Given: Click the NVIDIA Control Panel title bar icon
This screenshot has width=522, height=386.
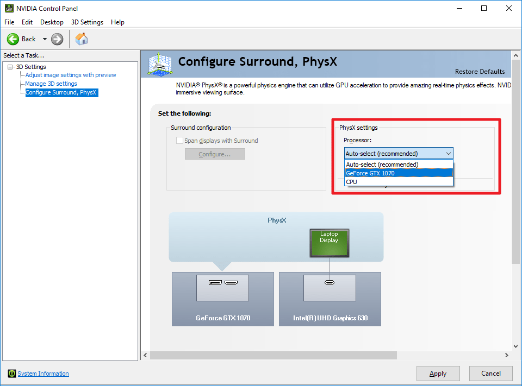Looking at the screenshot, I should [x=9, y=8].
